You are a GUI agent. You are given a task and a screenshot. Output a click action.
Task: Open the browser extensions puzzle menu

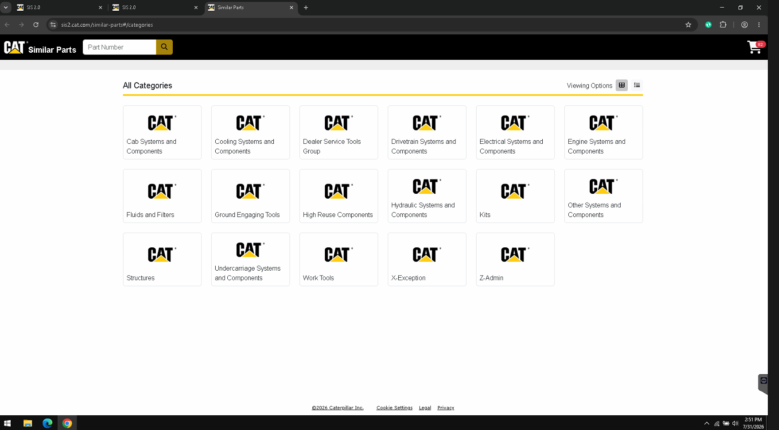click(x=723, y=25)
